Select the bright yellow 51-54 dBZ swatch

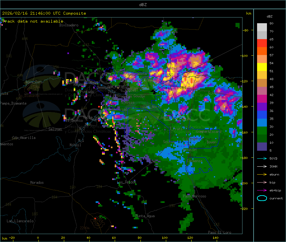tap(262, 67)
